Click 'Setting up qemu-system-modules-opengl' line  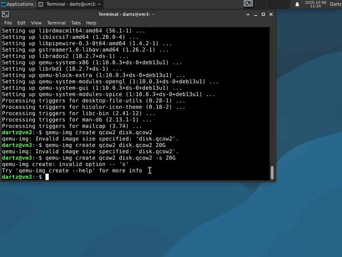click(110, 82)
